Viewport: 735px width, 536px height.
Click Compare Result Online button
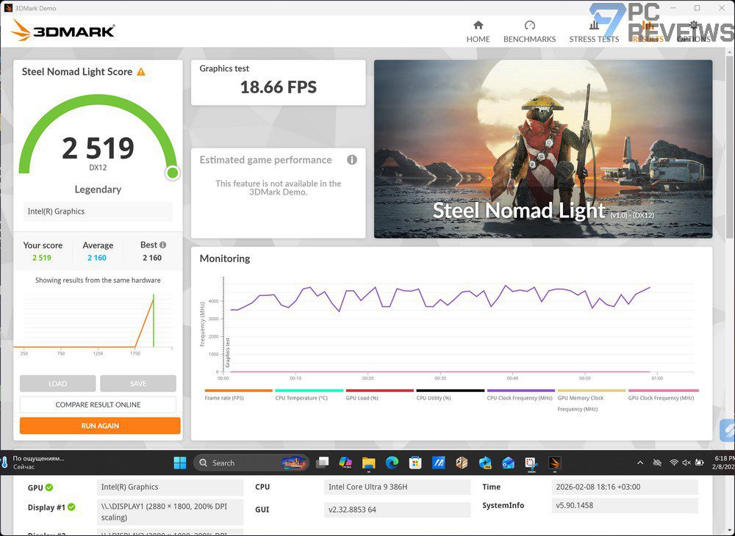[x=98, y=405]
